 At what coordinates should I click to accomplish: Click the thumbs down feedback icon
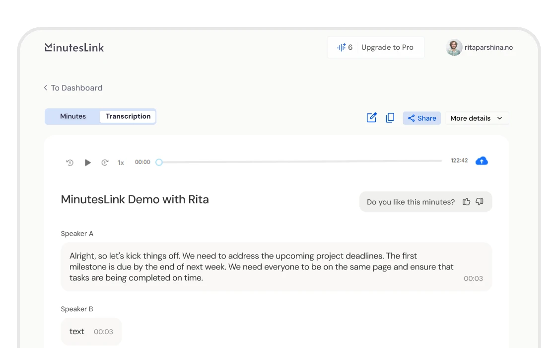click(x=480, y=202)
